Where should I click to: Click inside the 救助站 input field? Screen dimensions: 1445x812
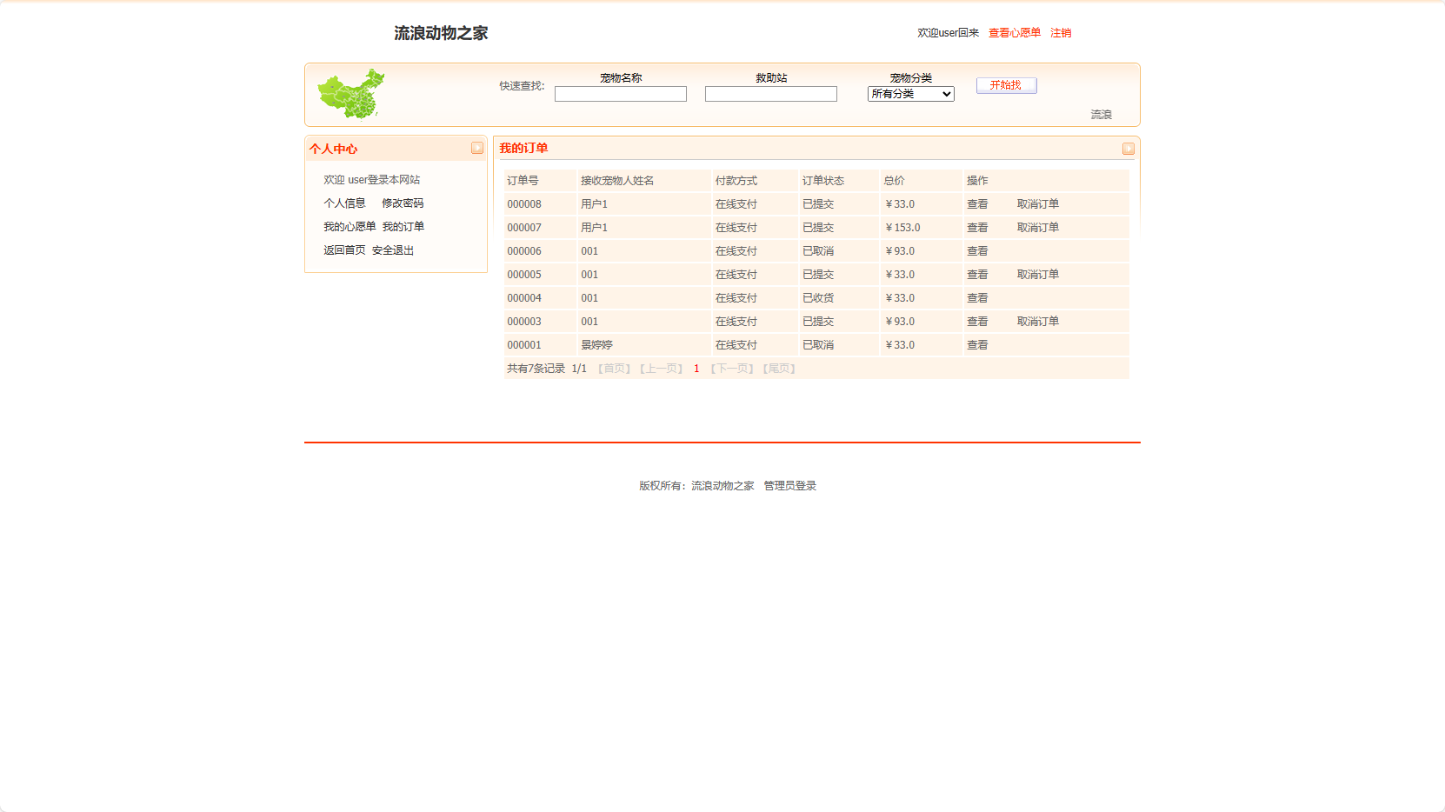pyautogui.click(x=770, y=93)
